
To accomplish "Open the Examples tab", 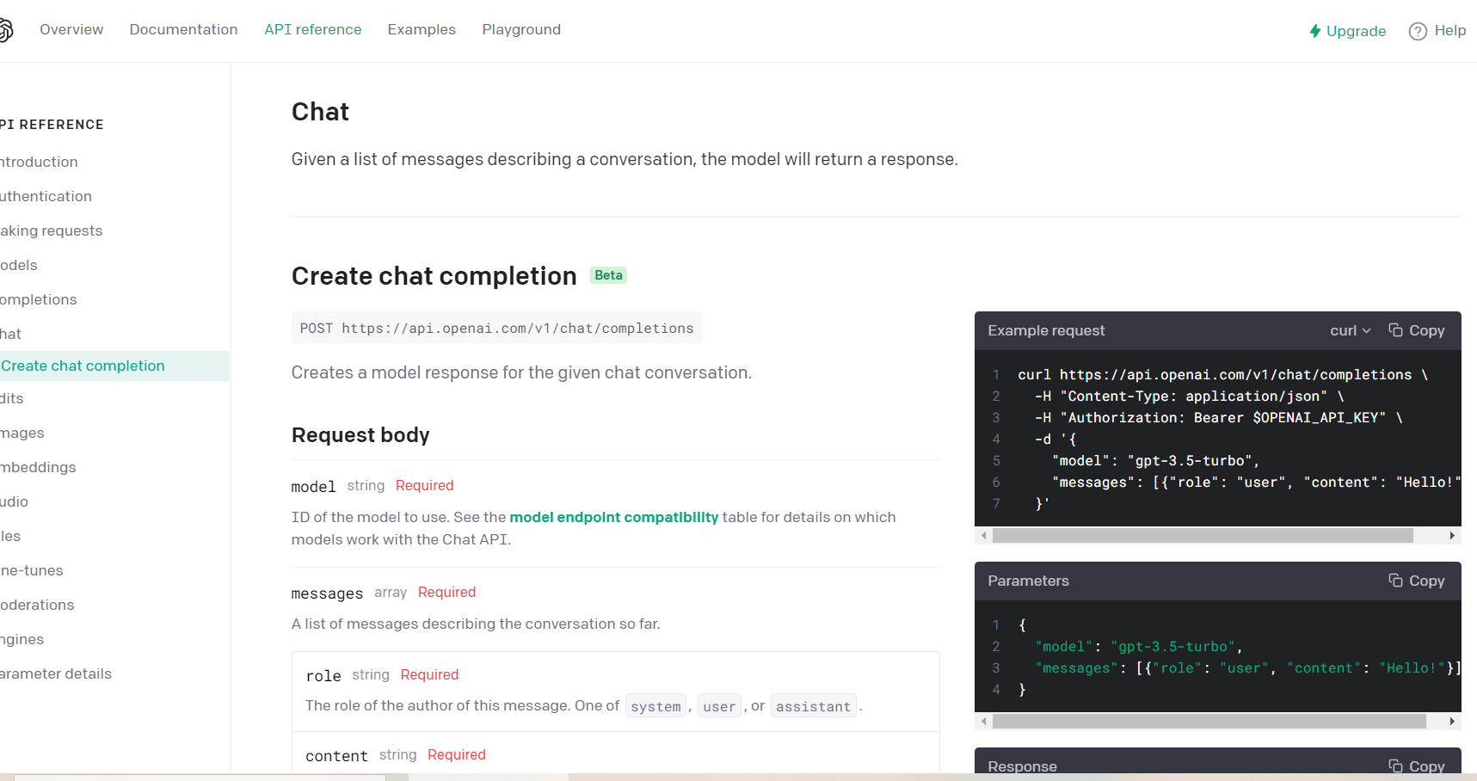I will coord(422,29).
